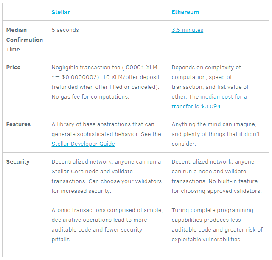Select the Median Confirmation Time row label

click(x=24, y=40)
